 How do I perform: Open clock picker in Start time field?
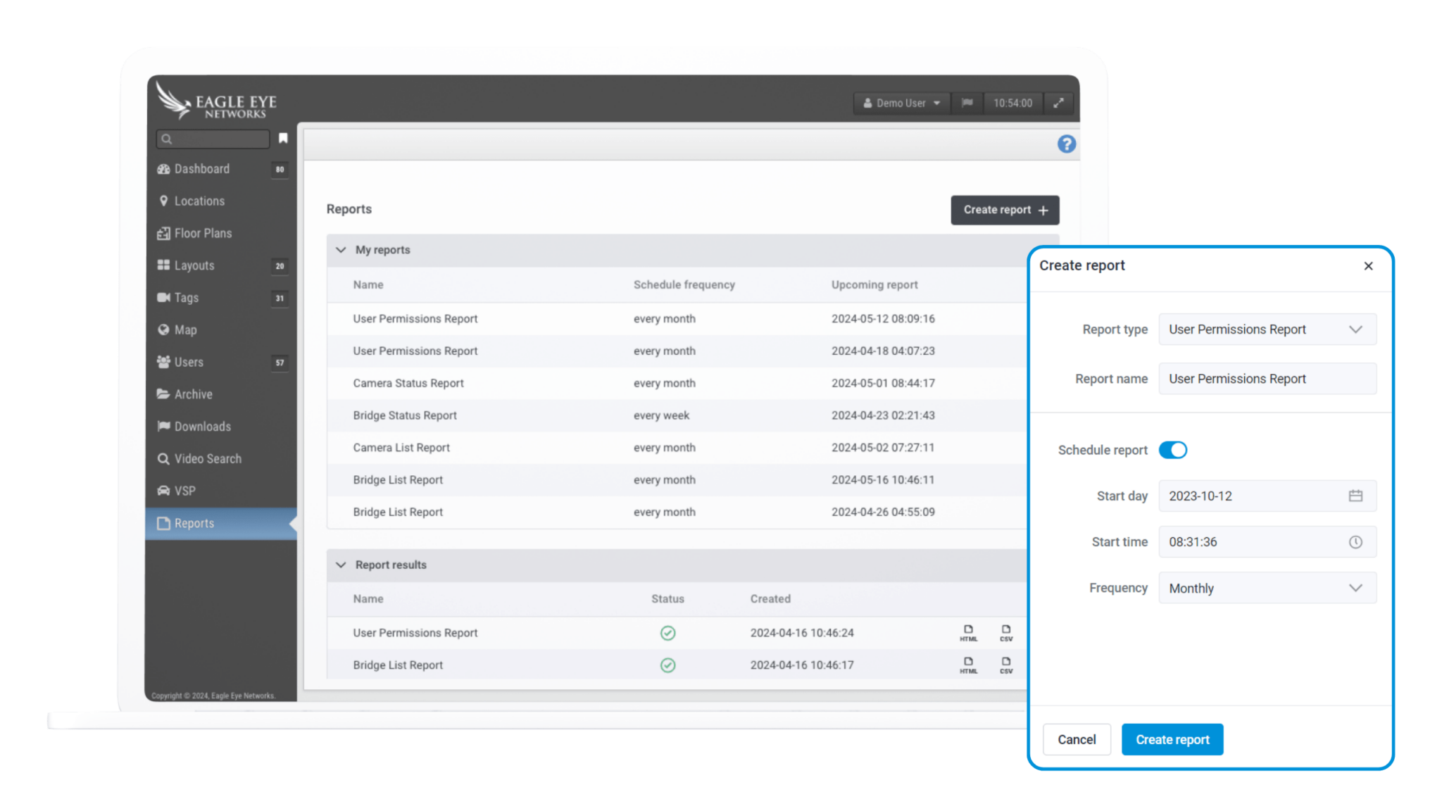[1355, 542]
